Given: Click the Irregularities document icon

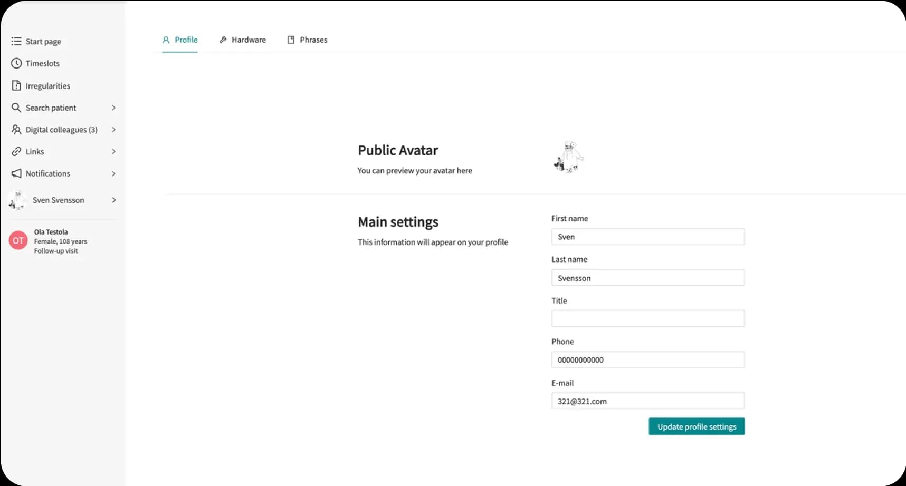Looking at the screenshot, I should (16, 85).
